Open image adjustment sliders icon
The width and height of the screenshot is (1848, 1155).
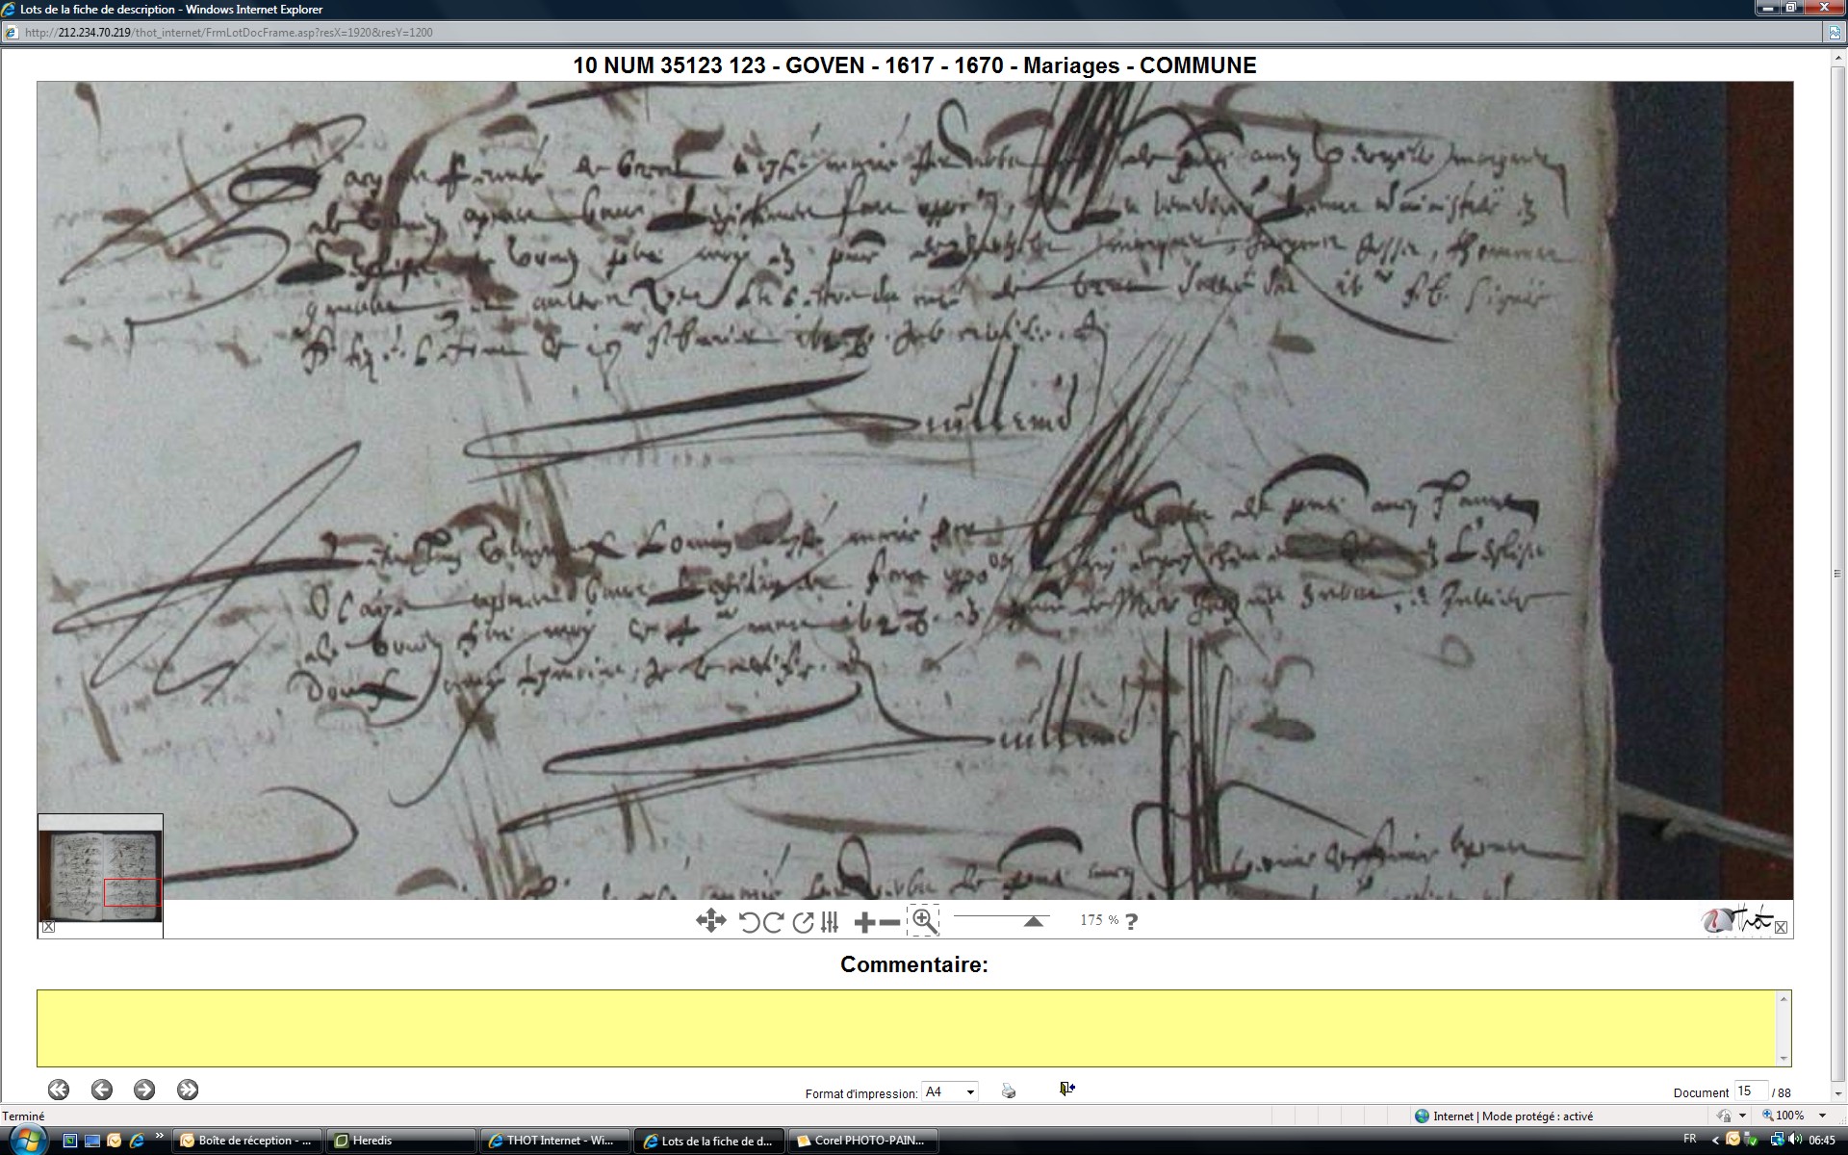click(831, 922)
